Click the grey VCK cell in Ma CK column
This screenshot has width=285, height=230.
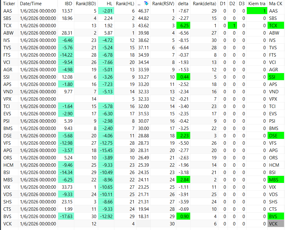[276, 224]
